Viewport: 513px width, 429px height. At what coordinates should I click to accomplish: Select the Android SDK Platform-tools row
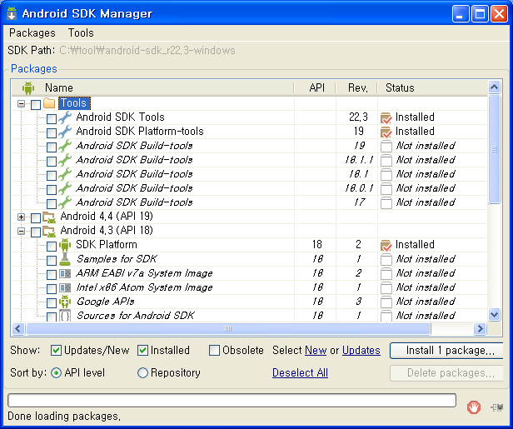[249, 132]
